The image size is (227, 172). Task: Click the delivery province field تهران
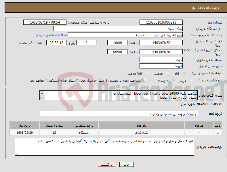[x=161, y=60]
